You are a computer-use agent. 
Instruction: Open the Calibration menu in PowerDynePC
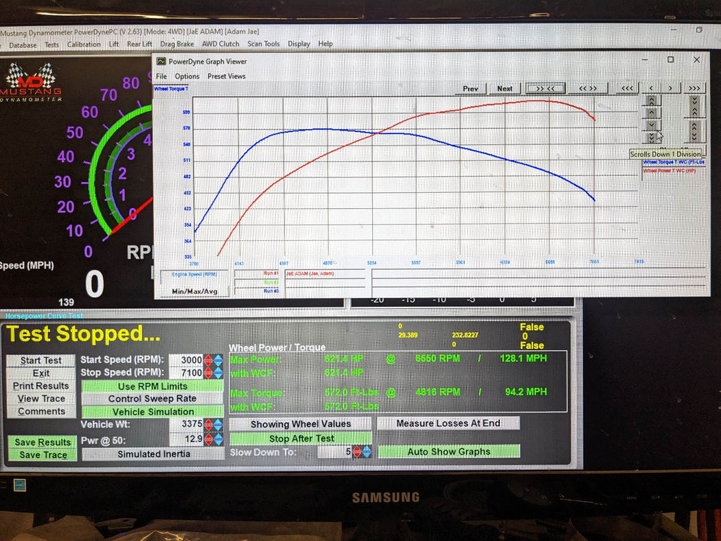coord(83,45)
